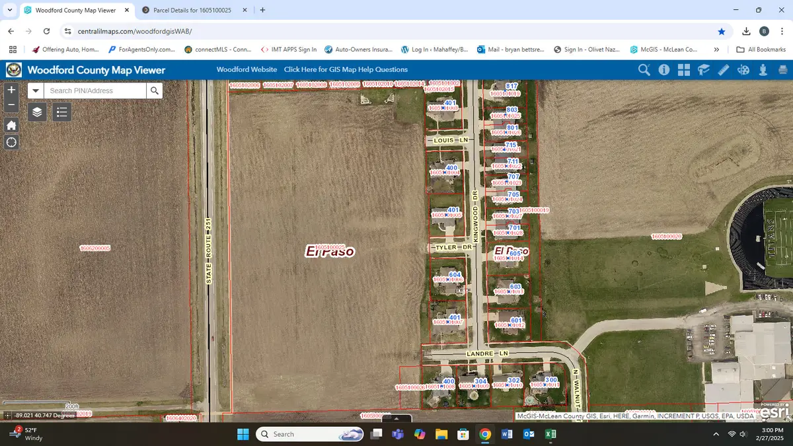
Task: Enable My Location tracking
Action: tap(11, 142)
